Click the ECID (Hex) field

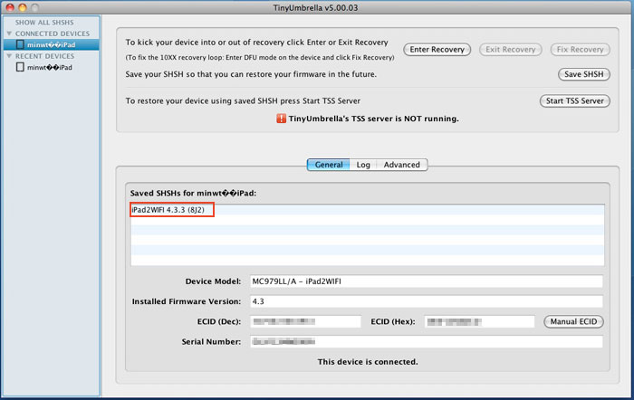point(479,321)
